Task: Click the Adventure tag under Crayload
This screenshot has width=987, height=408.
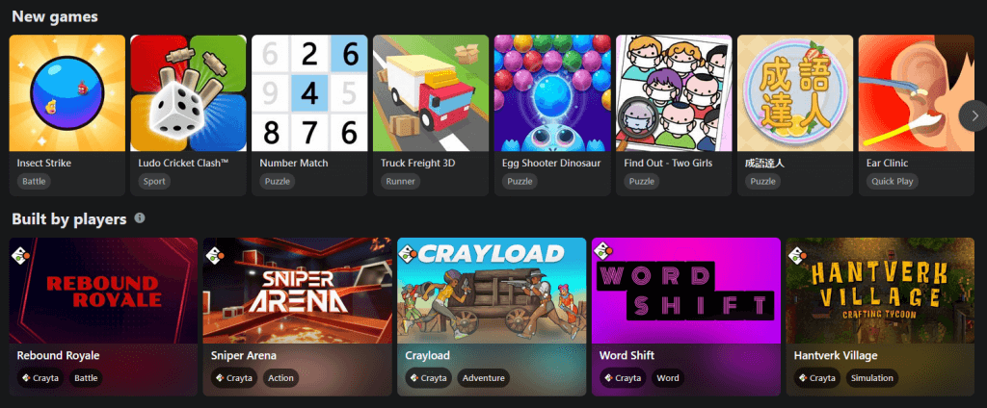Action: [x=484, y=378]
